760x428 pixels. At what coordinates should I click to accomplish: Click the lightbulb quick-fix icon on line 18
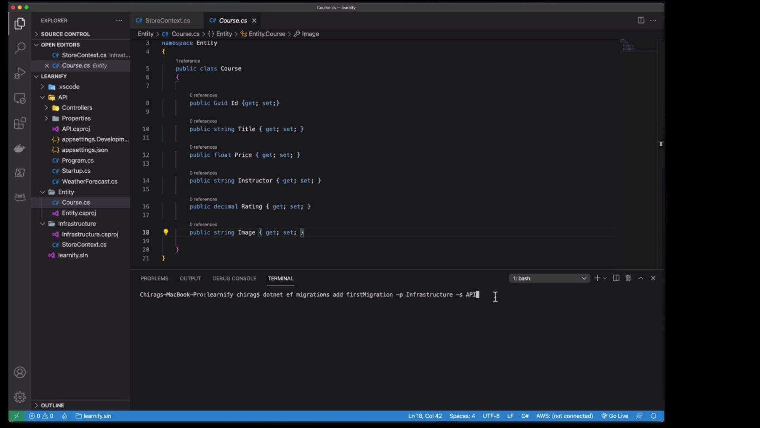click(x=166, y=232)
